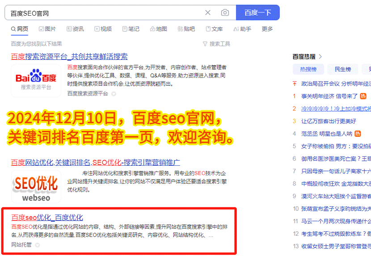371x256 pixels.
Task: Open 百度搜索资源平台_共创共享鲜活搜索 result link
Action: (x=69, y=56)
